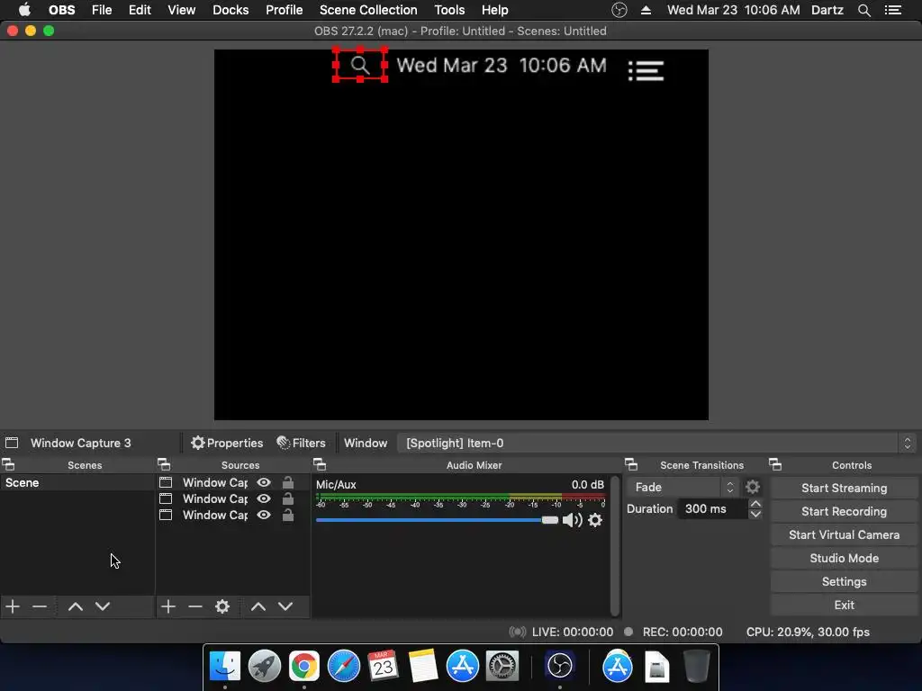Open the Apple menu
This screenshot has height=691, width=922.
pos(24,10)
